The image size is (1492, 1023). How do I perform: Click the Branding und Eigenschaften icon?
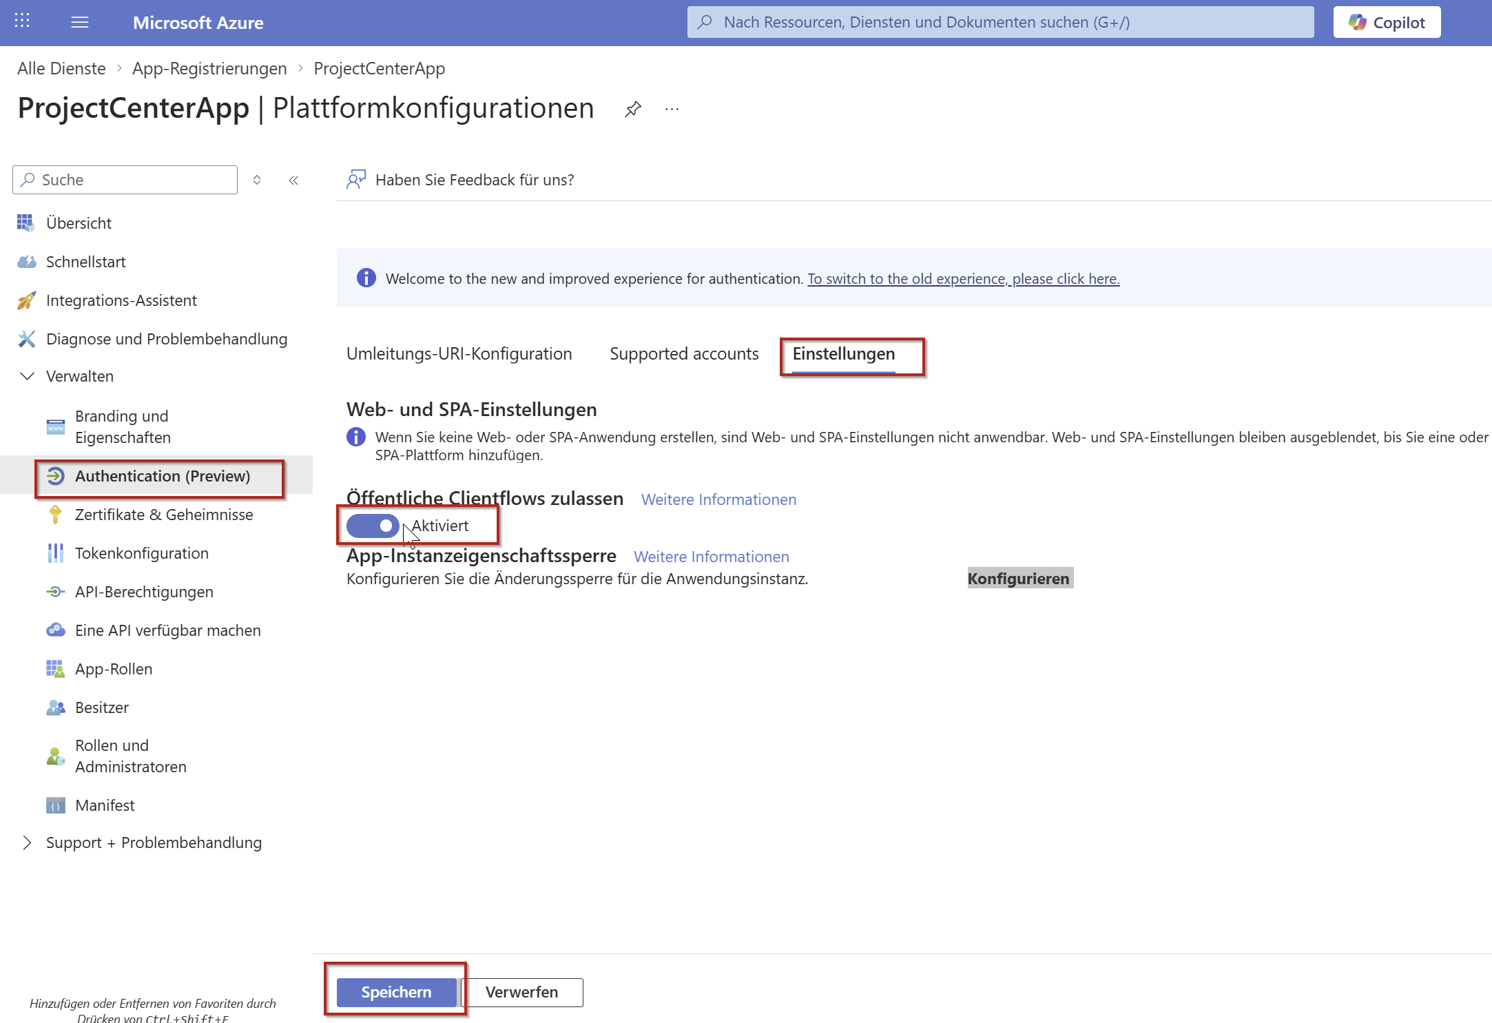coord(55,427)
